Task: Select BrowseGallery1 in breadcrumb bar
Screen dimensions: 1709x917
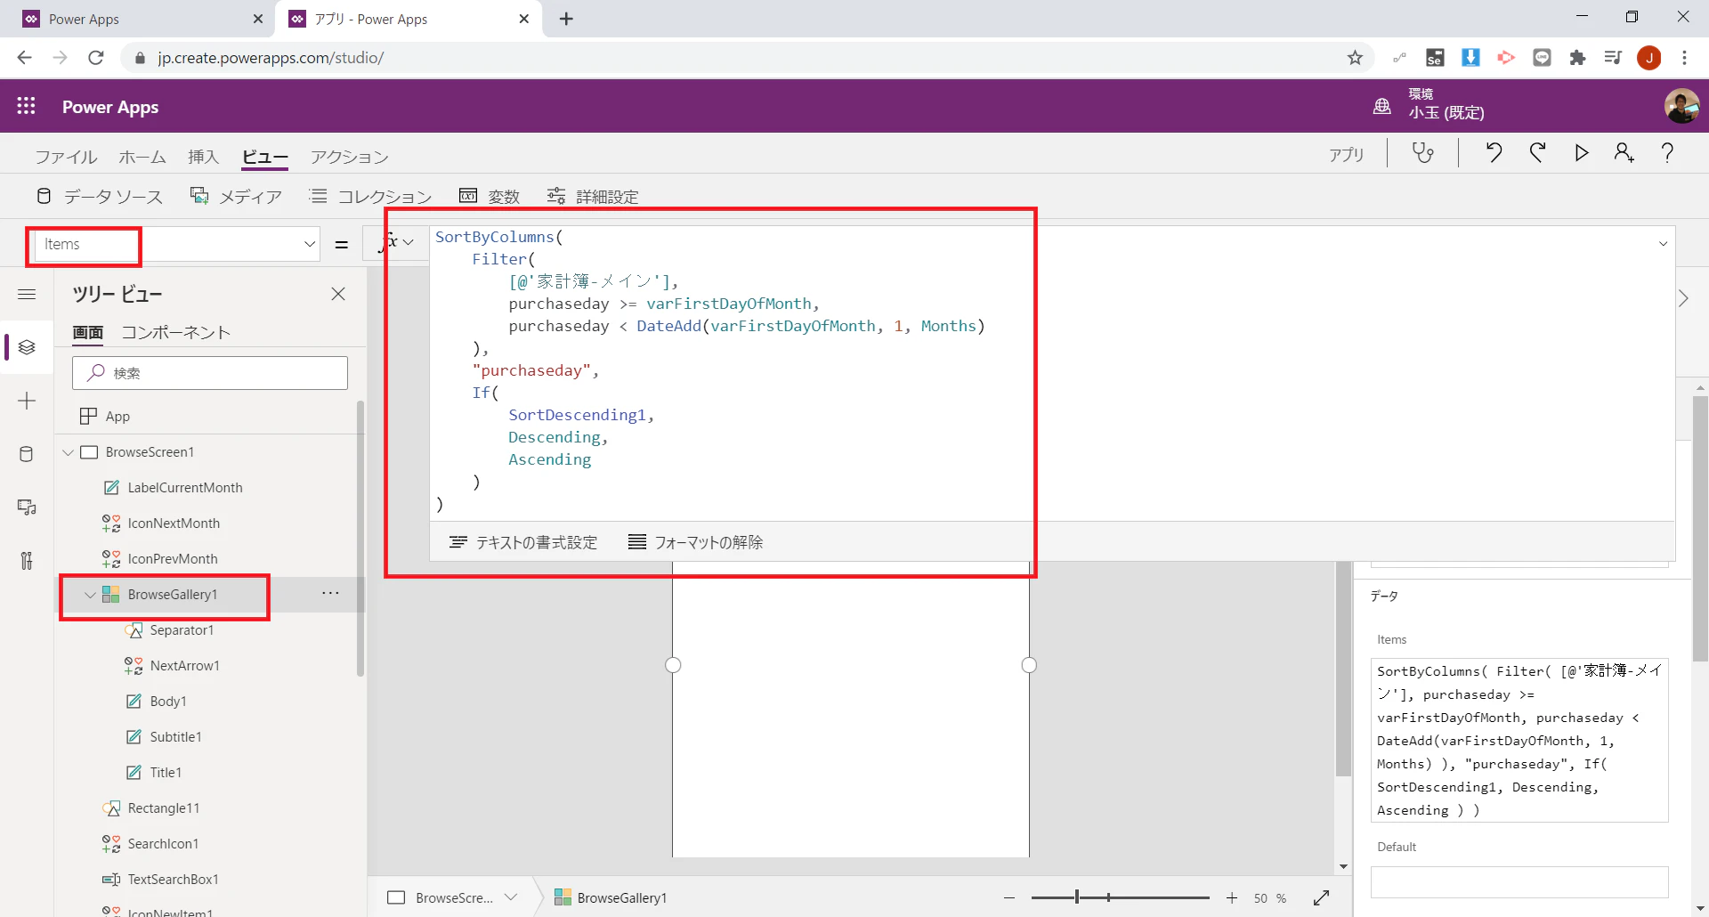Action: pyautogui.click(x=611, y=897)
